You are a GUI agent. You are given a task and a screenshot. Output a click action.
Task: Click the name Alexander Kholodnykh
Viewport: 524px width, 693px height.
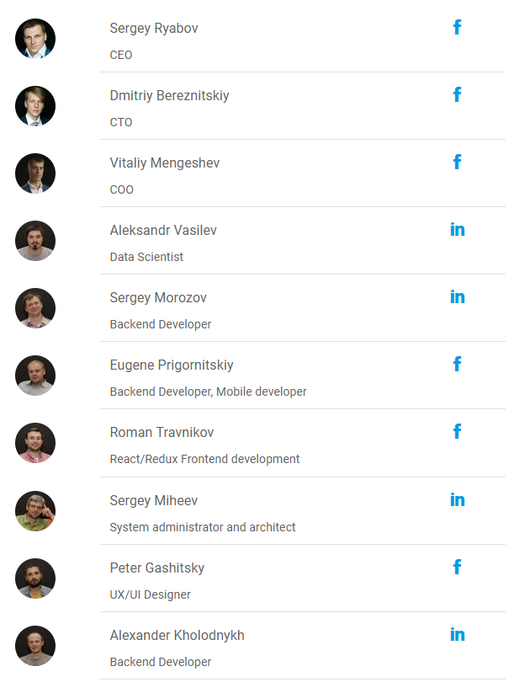[177, 636]
